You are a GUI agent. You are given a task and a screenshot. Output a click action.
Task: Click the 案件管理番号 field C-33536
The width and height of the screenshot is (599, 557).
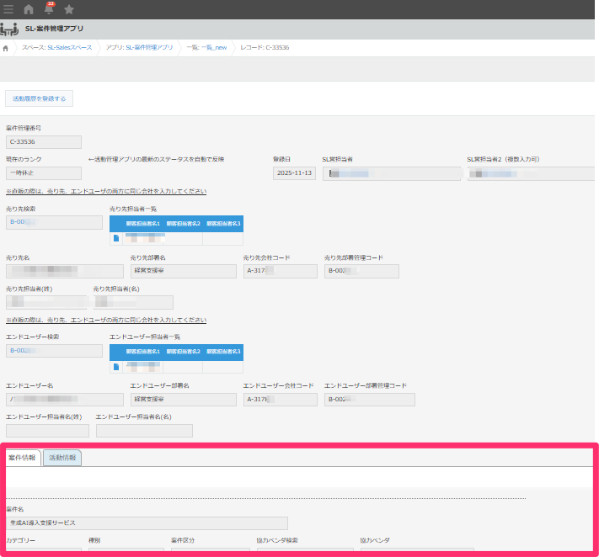click(x=43, y=142)
